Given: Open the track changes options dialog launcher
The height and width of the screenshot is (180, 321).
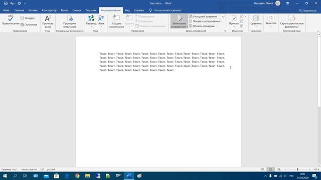Looking at the screenshot, I should (x=225, y=31).
